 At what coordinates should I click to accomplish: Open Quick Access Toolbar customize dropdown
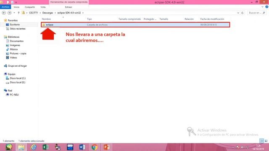click(16, 3)
